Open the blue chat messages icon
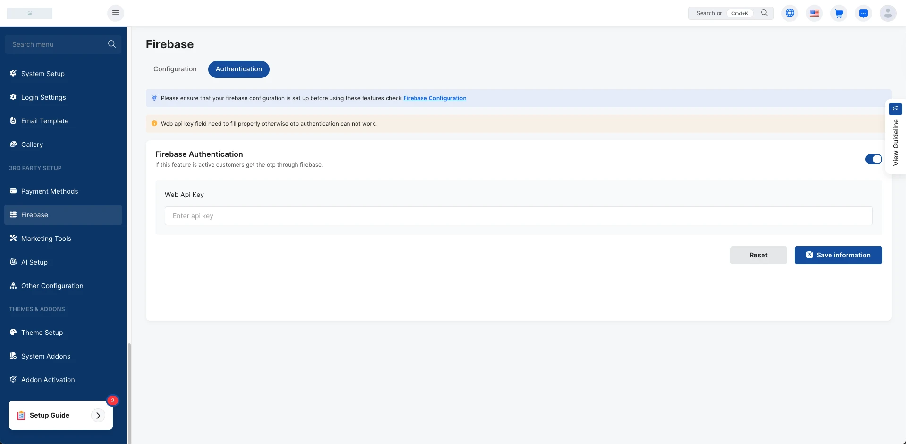 pos(864,13)
